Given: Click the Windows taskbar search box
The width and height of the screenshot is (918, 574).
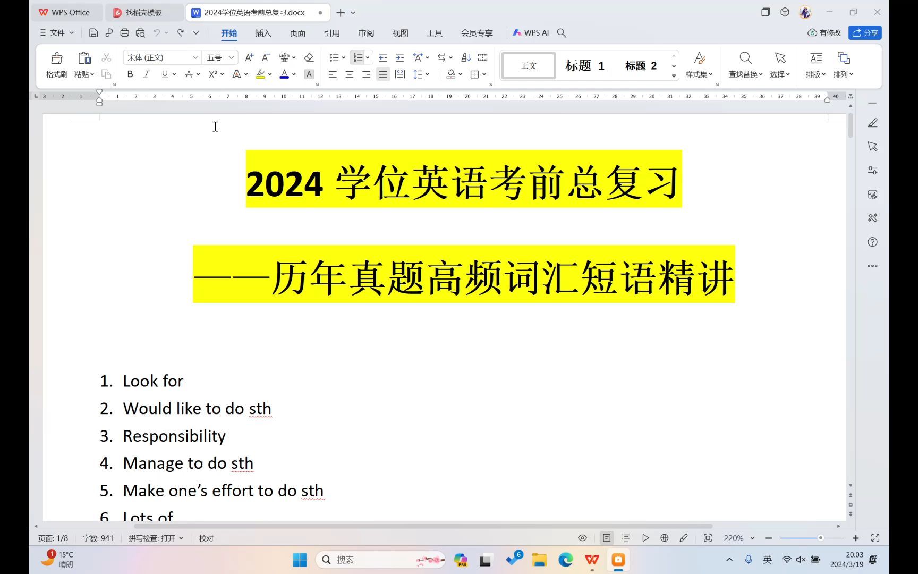Looking at the screenshot, I should point(380,560).
